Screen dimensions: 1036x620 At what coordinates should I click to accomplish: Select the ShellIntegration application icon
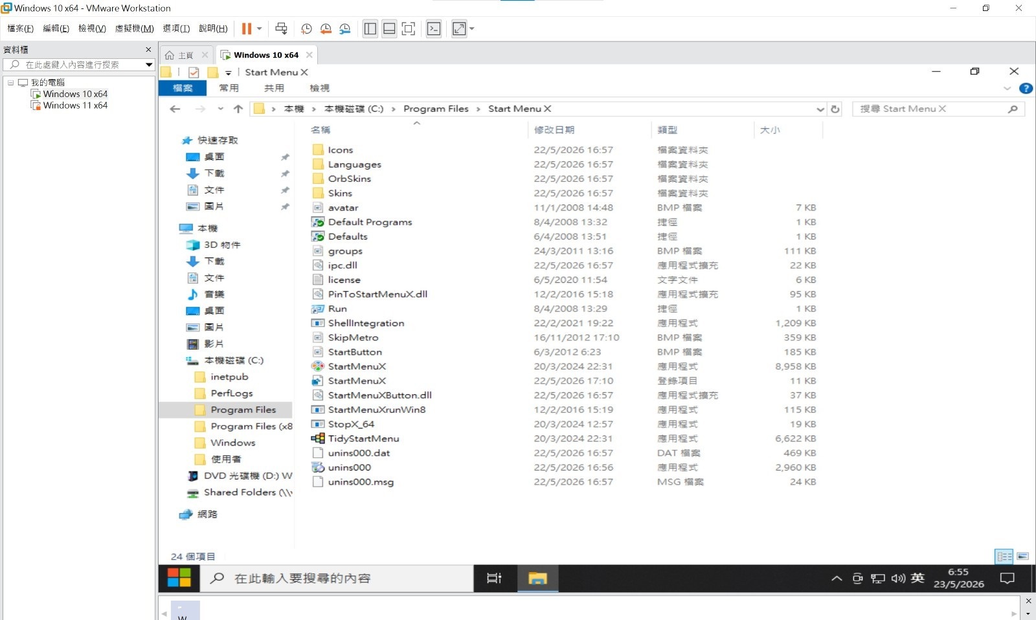(x=318, y=323)
